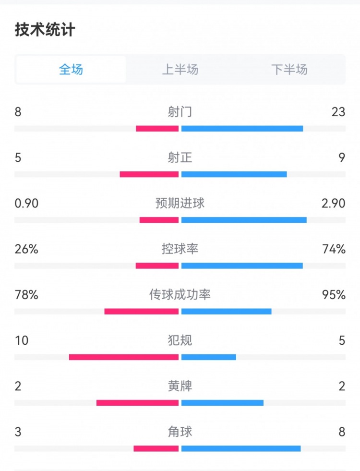Click the 传球成功率 stat label
Screen dimensions: 360x471
pyautogui.click(x=180, y=294)
